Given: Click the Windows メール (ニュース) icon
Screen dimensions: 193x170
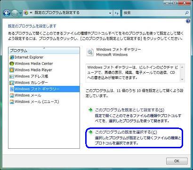Looking at the screenshot, I should (12, 102).
